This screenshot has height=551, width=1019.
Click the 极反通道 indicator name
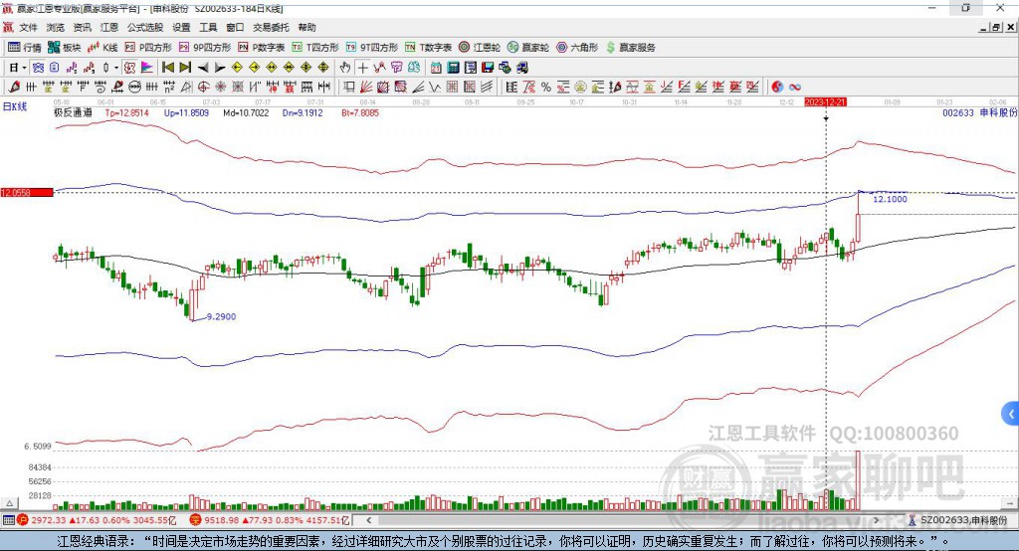73,112
